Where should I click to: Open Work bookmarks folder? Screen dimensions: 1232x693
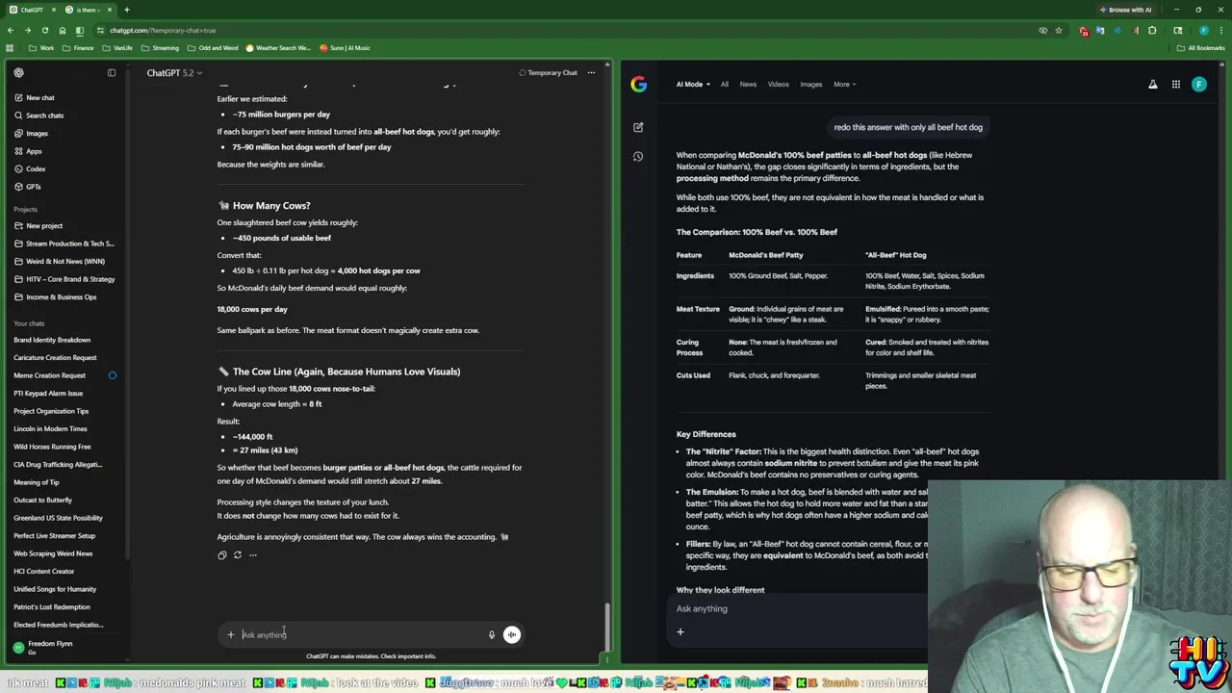41,48
